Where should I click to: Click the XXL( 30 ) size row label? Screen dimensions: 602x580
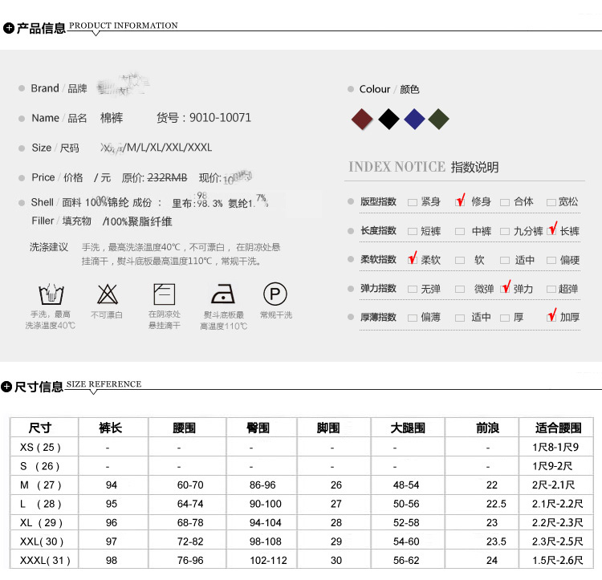point(42,541)
